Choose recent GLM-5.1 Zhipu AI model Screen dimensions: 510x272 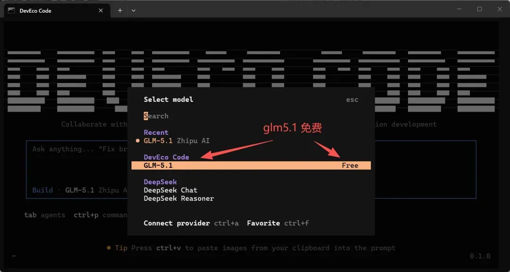pyautogui.click(x=177, y=141)
